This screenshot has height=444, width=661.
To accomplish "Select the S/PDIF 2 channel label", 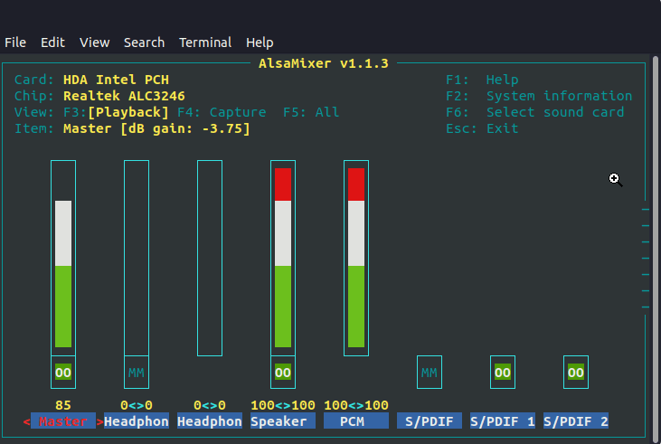I will [576, 421].
